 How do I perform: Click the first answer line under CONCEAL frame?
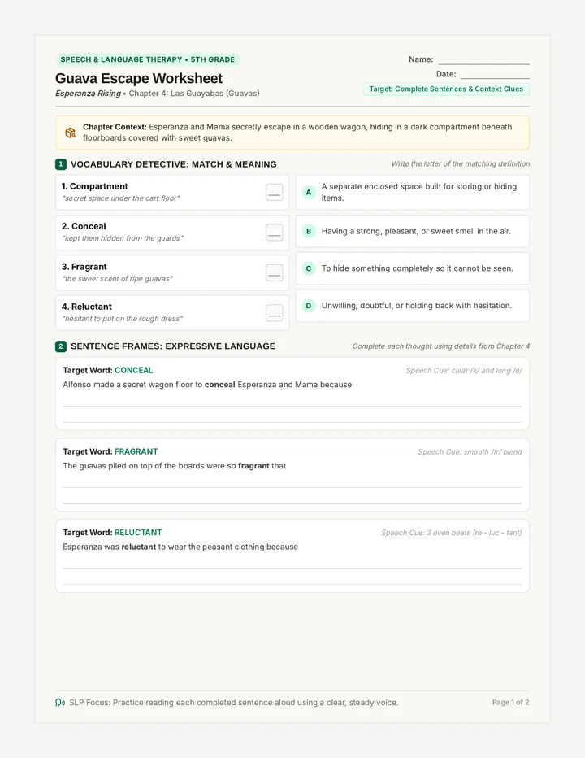click(x=292, y=406)
